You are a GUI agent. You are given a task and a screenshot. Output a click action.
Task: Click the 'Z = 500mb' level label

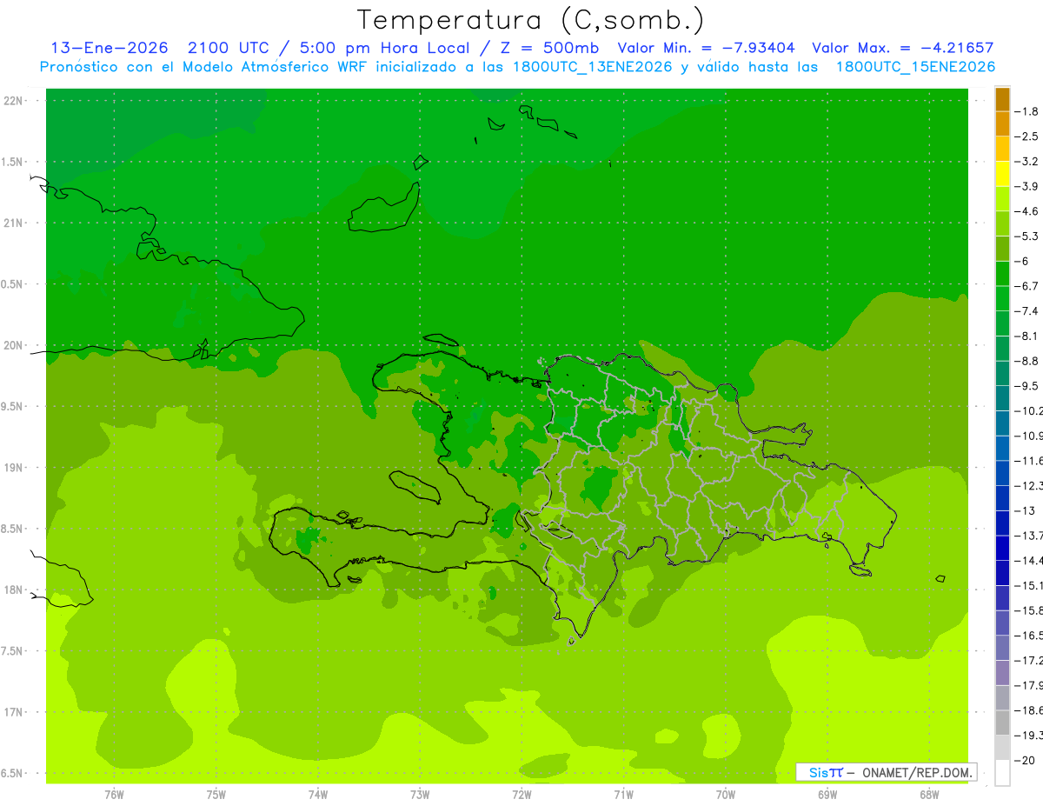click(548, 48)
